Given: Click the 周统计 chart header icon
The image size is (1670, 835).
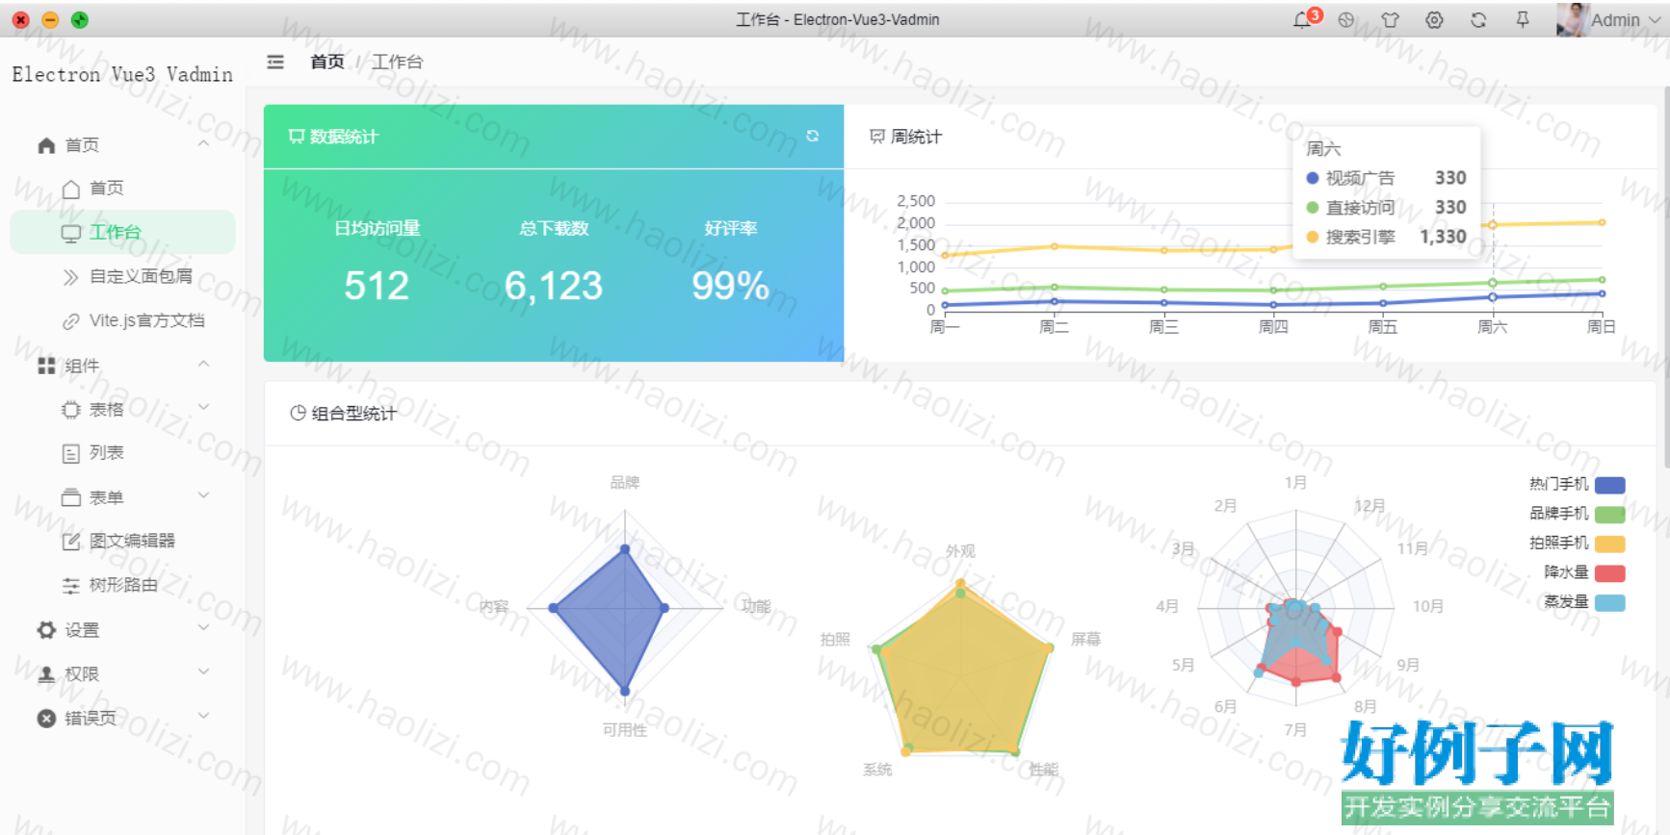Looking at the screenshot, I should coord(877,137).
